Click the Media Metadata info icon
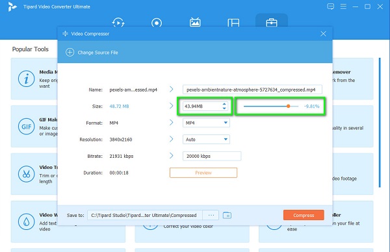The image size is (390, 252). click(26, 79)
